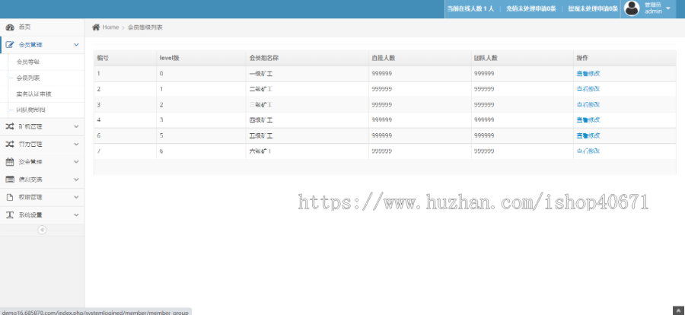Expand the 资金管理 chevron
Image resolution: width=685 pixels, height=315 pixels.
click(x=76, y=161)
